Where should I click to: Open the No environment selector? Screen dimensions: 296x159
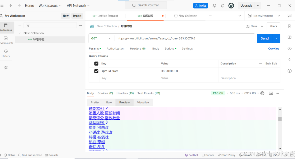(264, 16)
